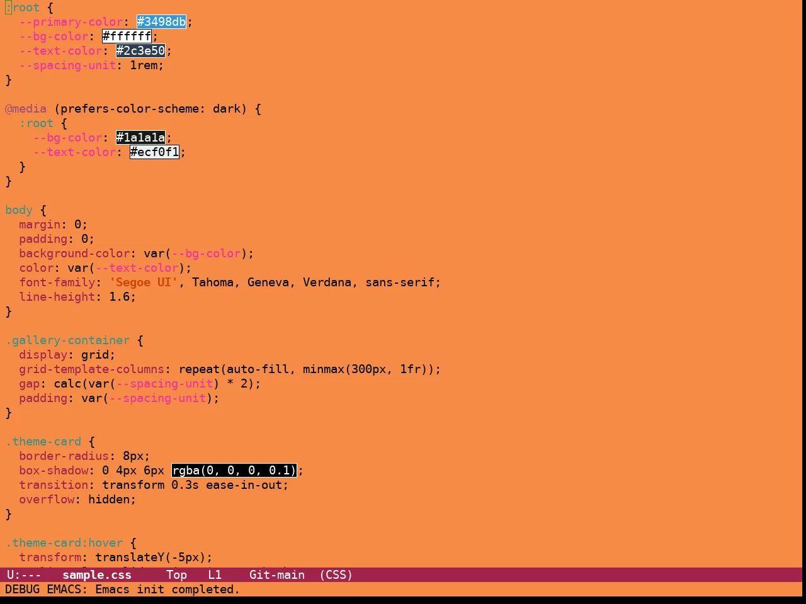Click the echo area DEBUG EMACS message

point(123,590)
